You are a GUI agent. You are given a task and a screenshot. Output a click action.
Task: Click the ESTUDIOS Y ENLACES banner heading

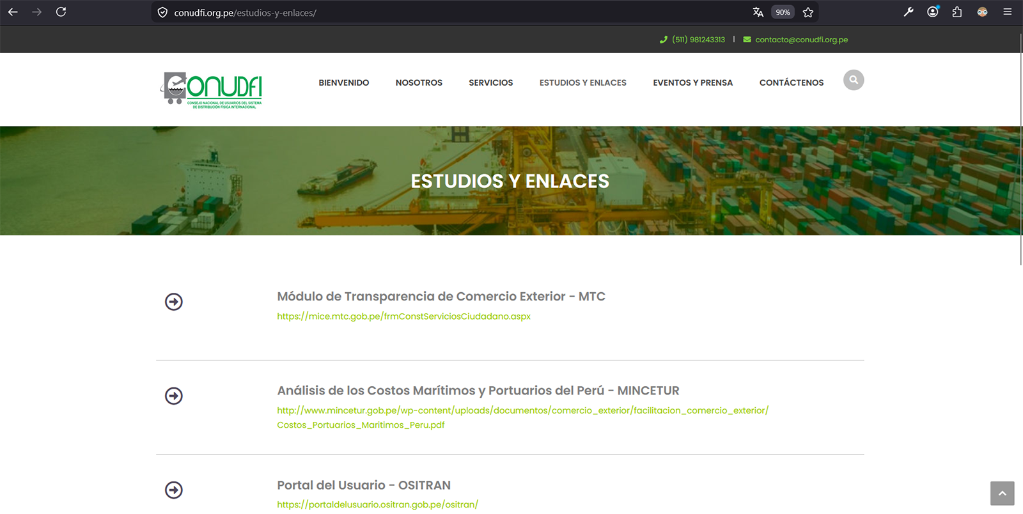[x=510, y=181]
